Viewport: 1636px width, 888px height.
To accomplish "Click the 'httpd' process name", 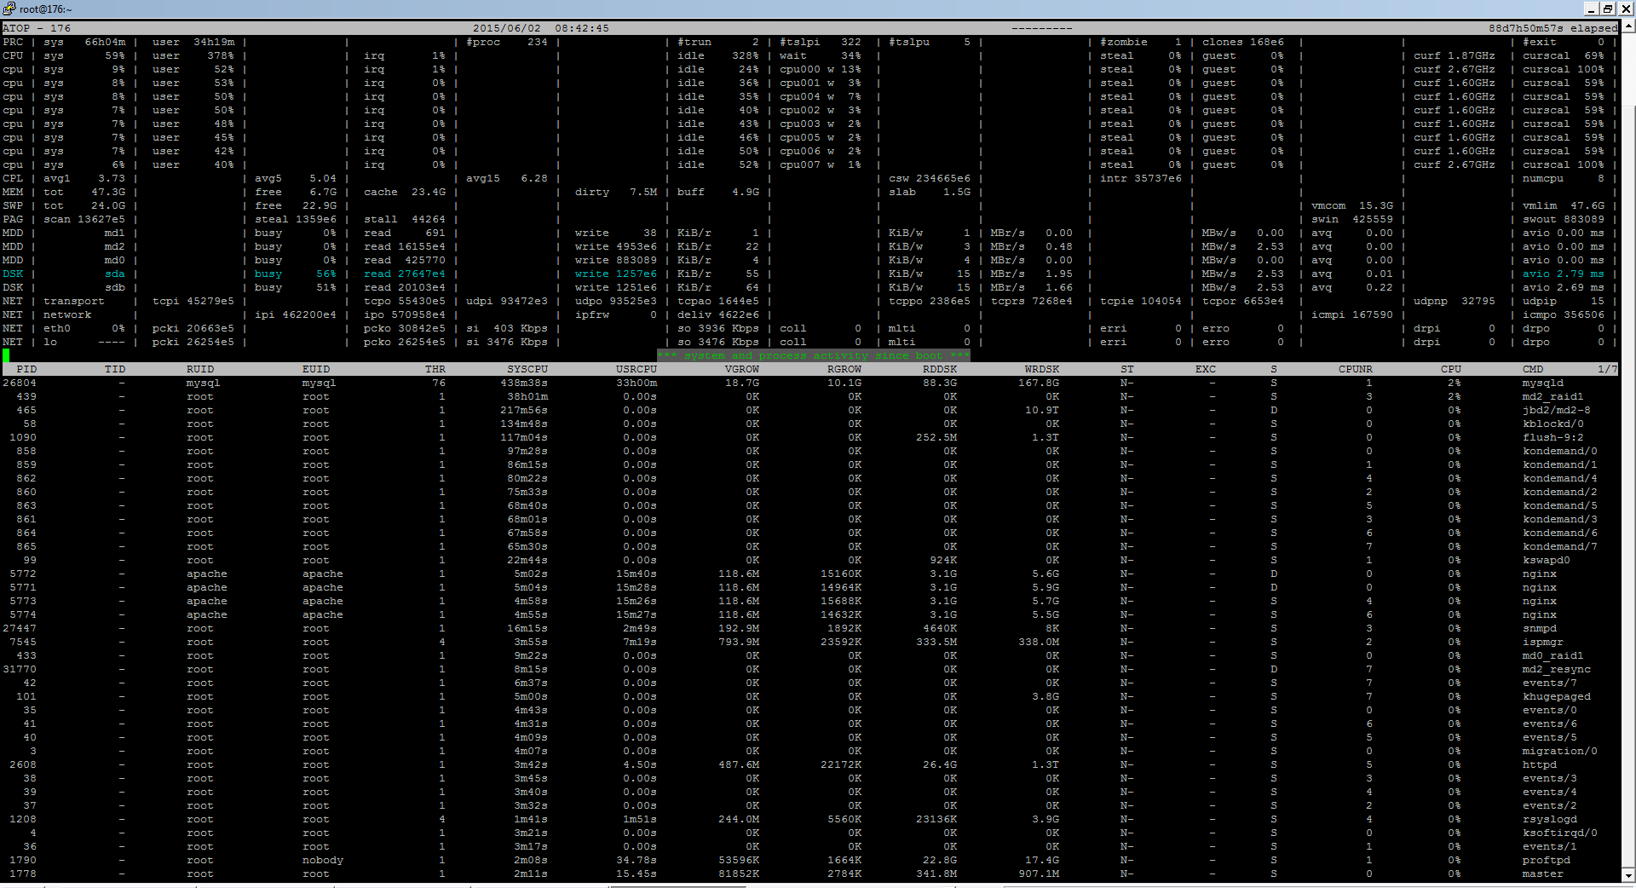I will coord(1540,764).
